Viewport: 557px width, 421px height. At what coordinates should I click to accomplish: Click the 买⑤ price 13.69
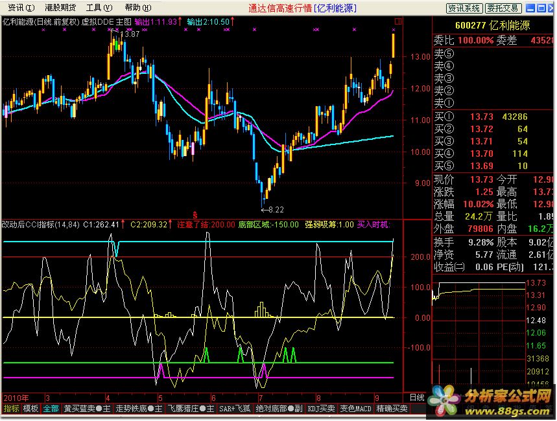(482, 166)
